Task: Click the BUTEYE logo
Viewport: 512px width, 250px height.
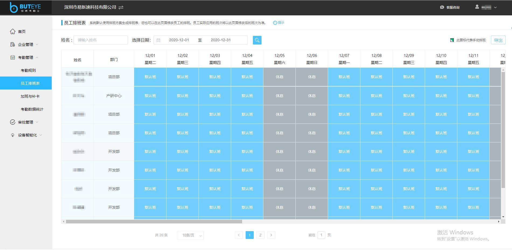Action: (25, 7)
